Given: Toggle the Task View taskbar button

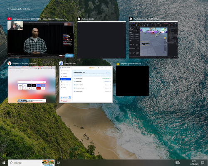Looking at the screenshot, I should 59,163.
